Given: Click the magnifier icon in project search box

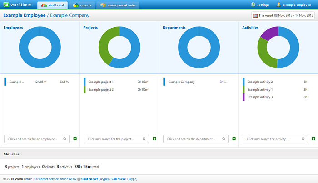Looking at the screenshot, I should click(x=145, y=139).
